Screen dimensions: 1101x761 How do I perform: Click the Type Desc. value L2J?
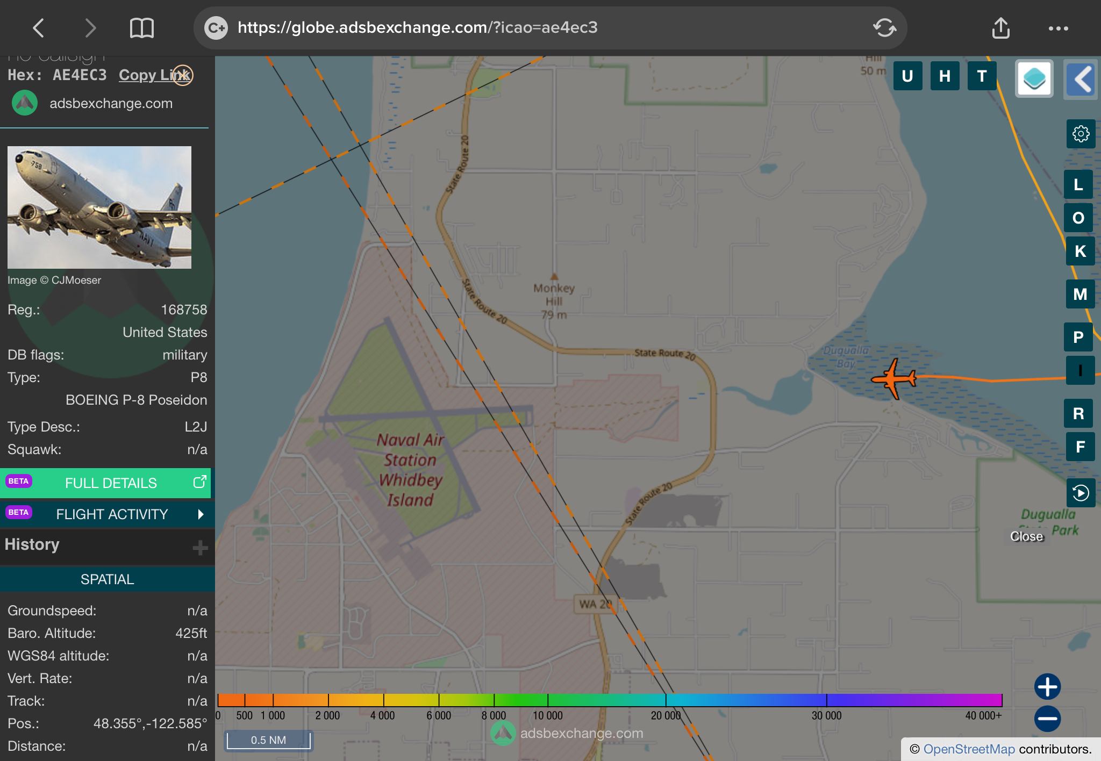[x=196, y=427]
